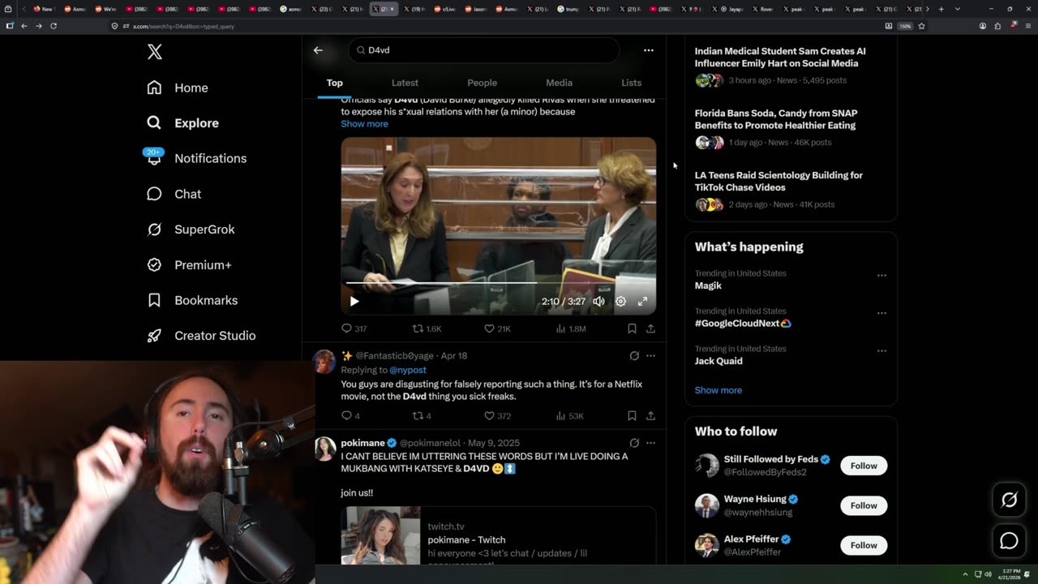This screenshot has height=584, width=1038.
Task: Open the Florida Bans Soda news story
Action: (791, 127)
